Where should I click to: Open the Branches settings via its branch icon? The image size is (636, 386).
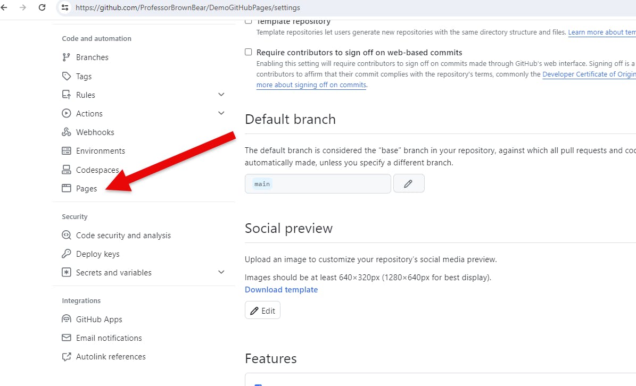[x=65, y=57]
